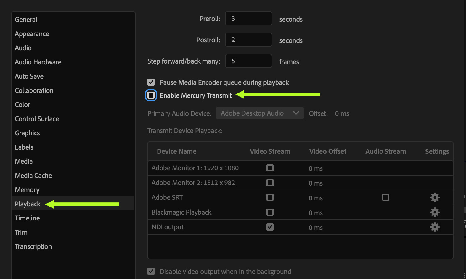Screen dimensions: 466x279
Task: Check Video Stream for Adobe Monitor 1
Action: pos(270,168)
